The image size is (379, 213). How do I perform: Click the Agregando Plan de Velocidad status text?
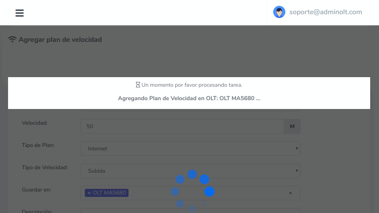coord(189,98)
